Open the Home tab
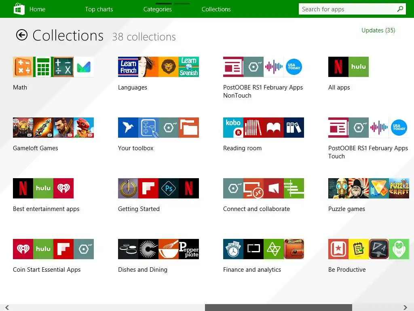 pos(37,9)
